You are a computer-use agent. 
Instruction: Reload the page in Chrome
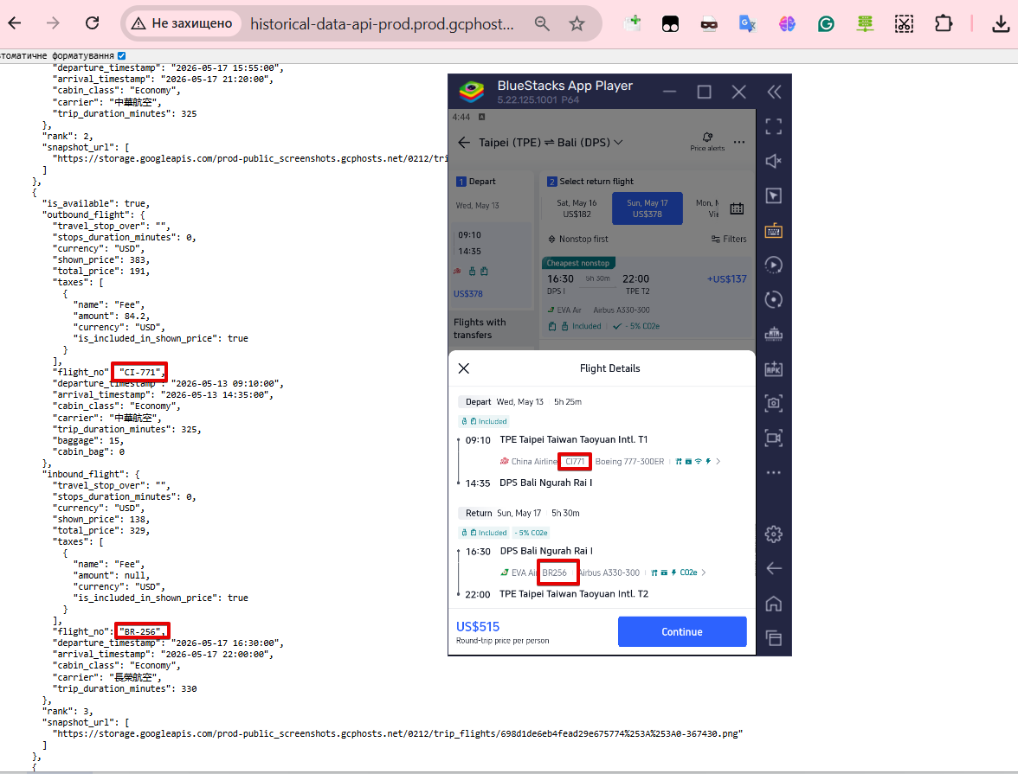pyautogui.click(x=92, y=23)
